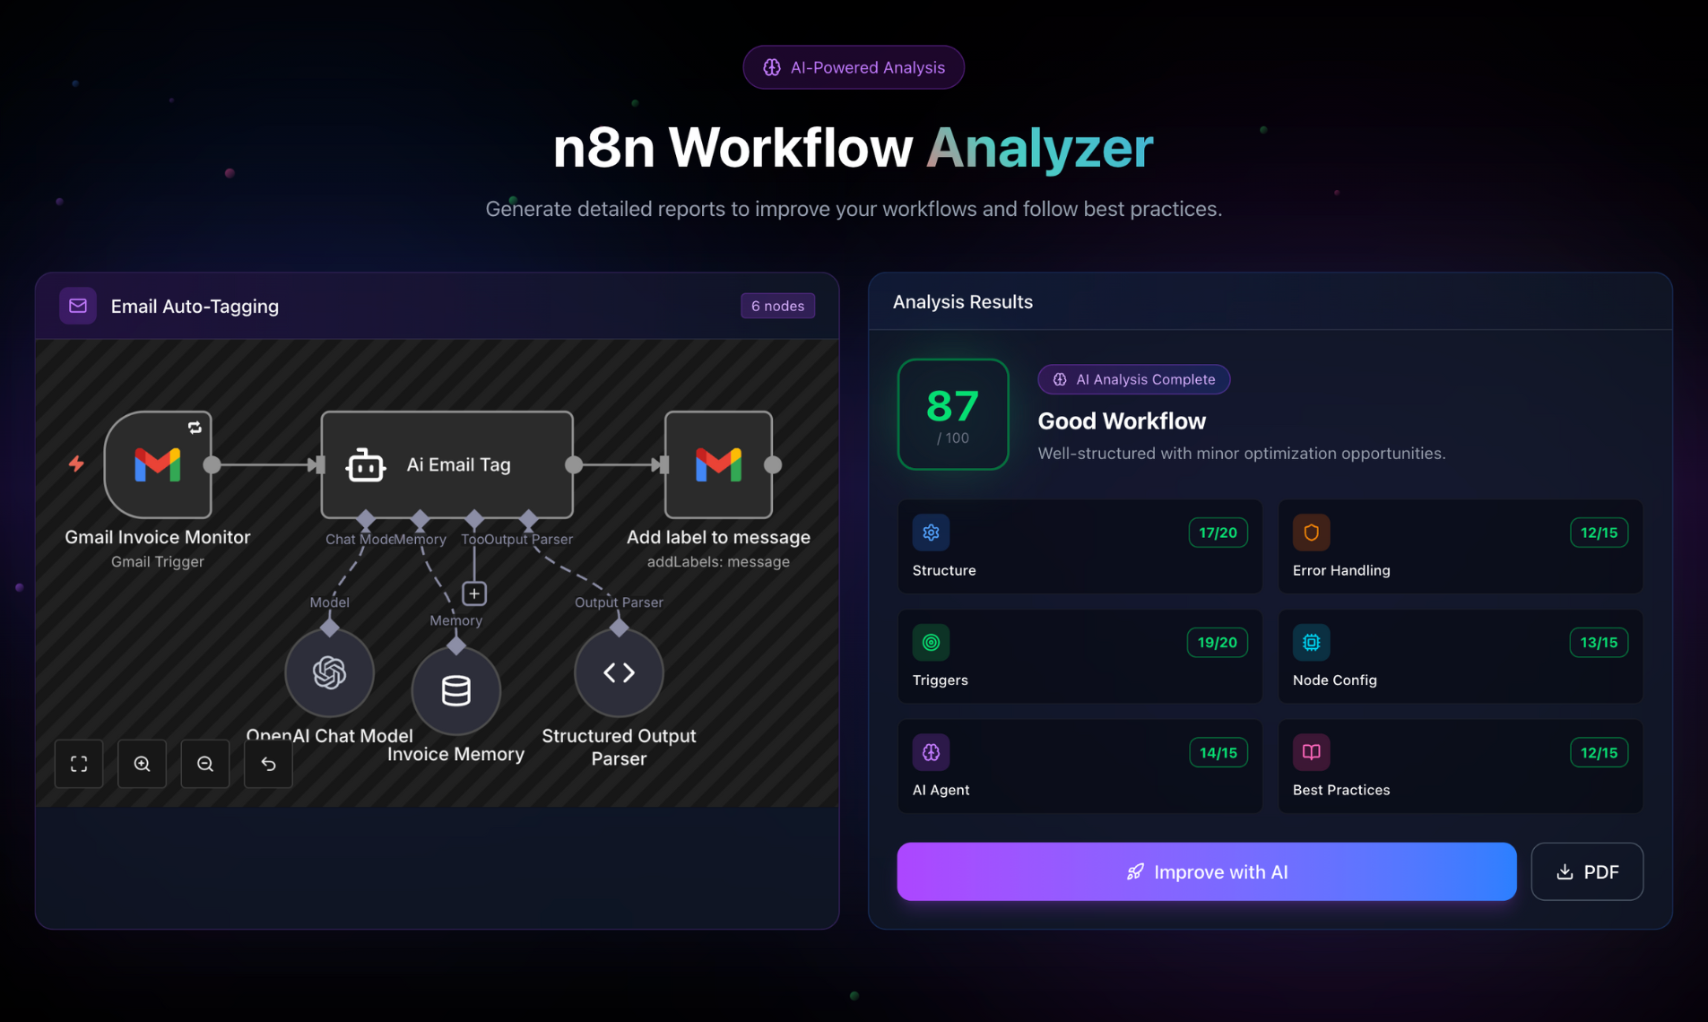Viewport: 1708px width, 1022px height.
Task: Select the Ai Email Tag robot icon
Action: tap(366, 464)
